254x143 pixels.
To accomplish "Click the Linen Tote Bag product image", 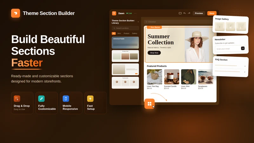I will 154,77.
